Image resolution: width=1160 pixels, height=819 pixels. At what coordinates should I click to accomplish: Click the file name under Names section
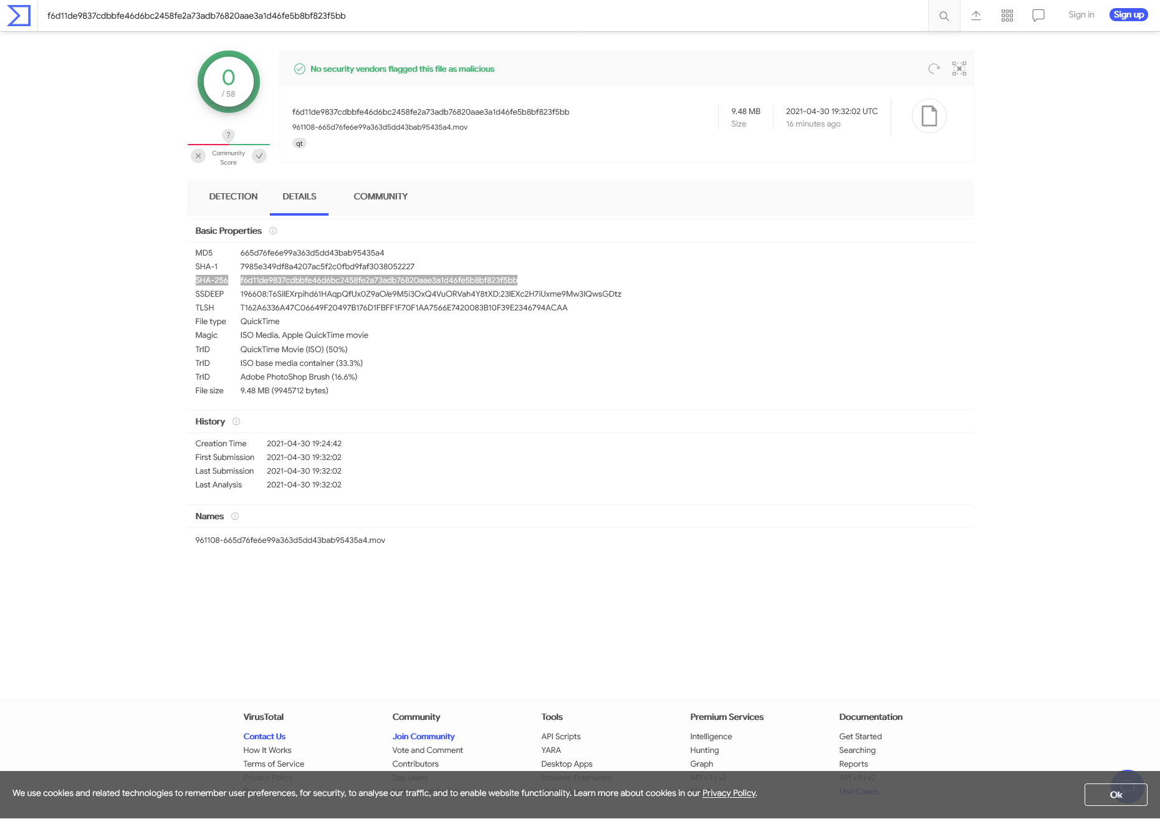click(290, 540)
